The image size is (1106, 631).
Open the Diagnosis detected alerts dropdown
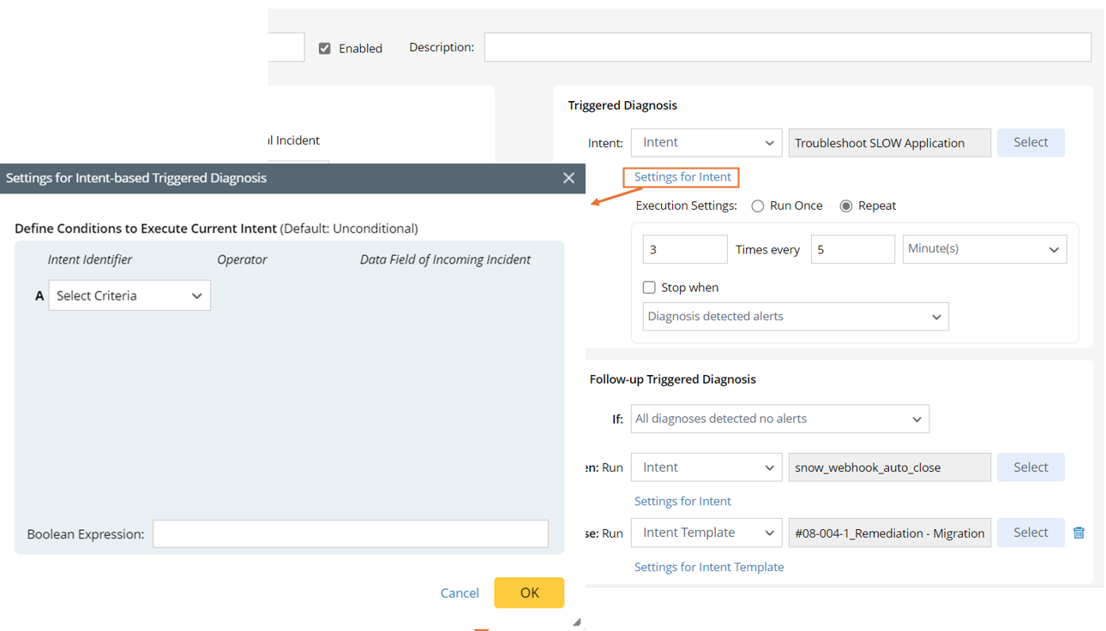795,317
